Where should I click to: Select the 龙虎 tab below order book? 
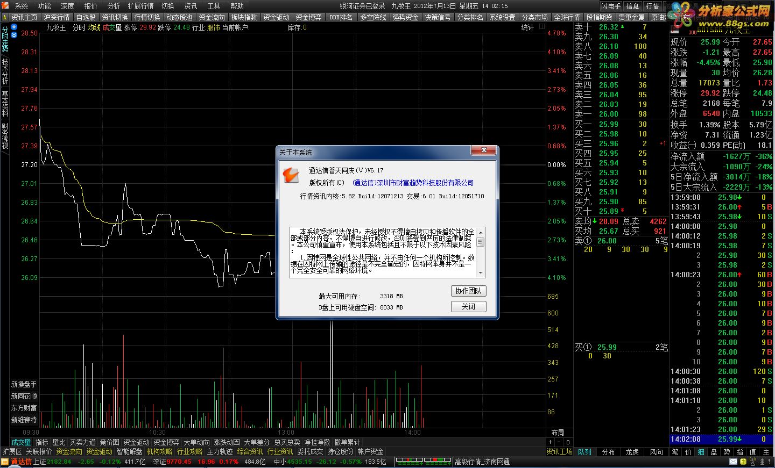[x=632, y=452]
